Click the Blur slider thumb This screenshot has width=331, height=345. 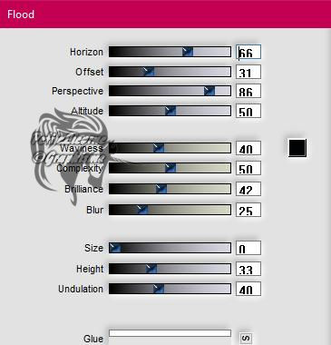click(x=142, y=210)
